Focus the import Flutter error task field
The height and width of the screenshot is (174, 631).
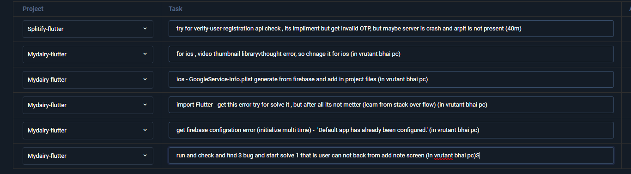pos(391,105)
